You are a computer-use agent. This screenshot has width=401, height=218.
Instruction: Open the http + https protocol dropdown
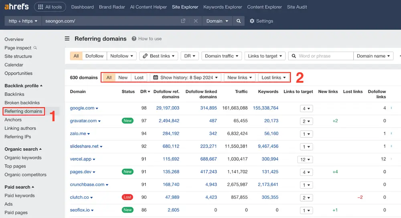tap(23, 21)
